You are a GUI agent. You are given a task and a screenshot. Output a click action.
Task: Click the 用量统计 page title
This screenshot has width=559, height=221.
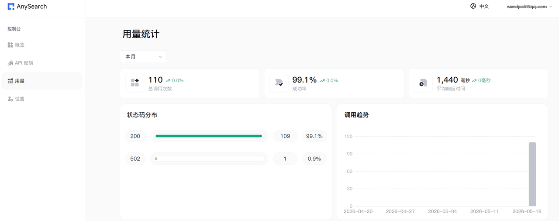coord(141,34)
